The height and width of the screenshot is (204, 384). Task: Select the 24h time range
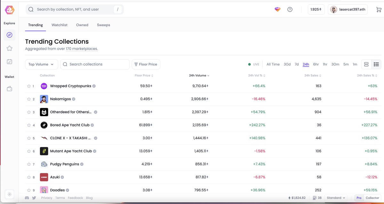point(306,64)
